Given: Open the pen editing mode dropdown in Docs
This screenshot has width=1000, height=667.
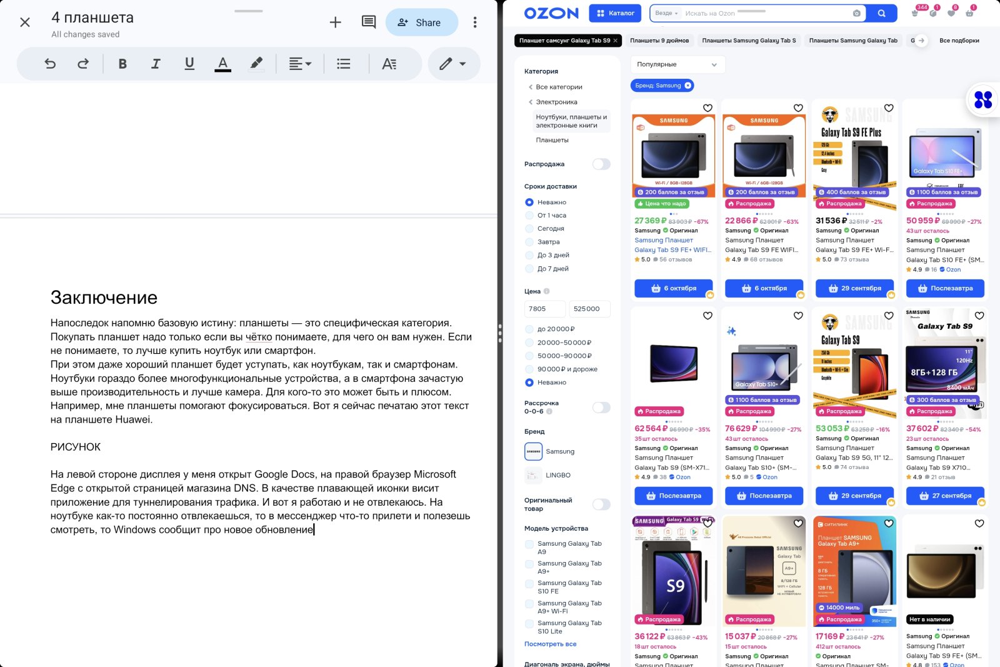Looking at the screenshot, I should (454, 63).
